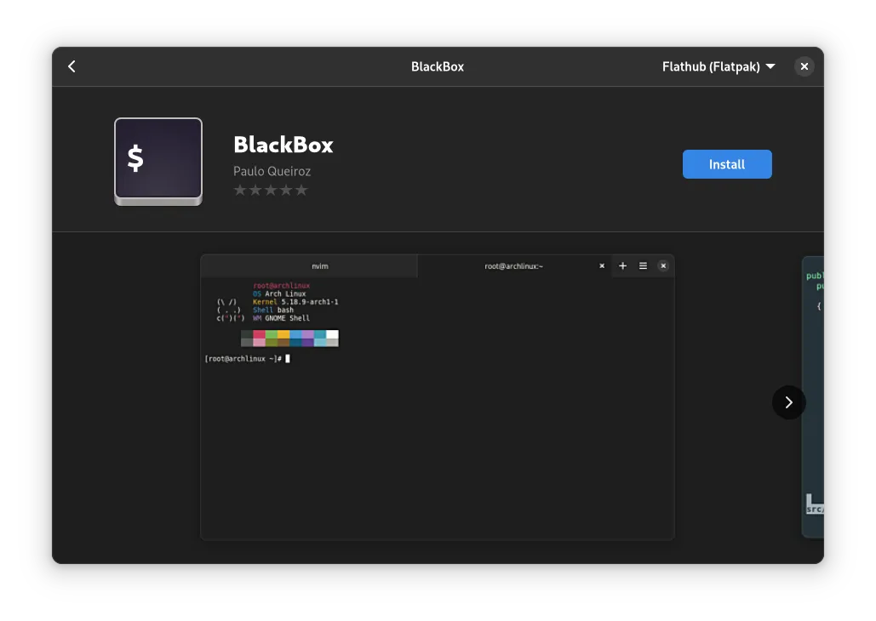Click the blinking terminal cursor block

[x=286, y=358]
